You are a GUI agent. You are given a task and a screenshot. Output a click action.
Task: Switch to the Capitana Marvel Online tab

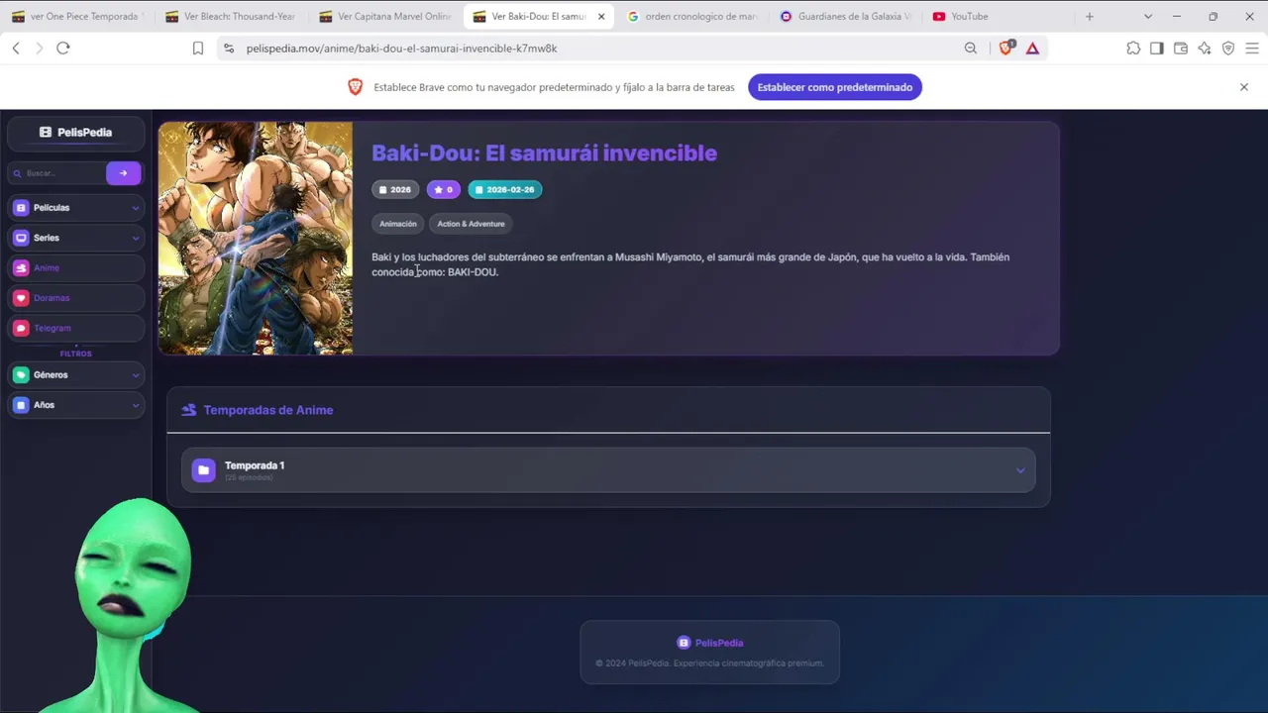(x=384, y=16)
